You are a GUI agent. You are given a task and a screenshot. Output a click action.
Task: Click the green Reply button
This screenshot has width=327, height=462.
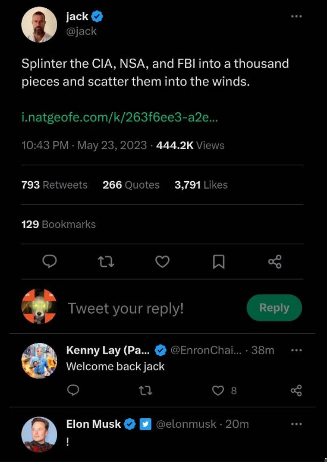(274, 308)
